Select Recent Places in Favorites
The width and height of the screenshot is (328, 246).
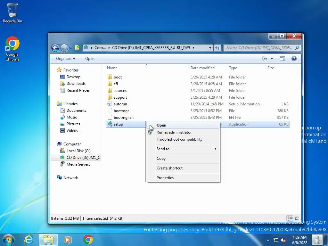(x=78, y=90)
